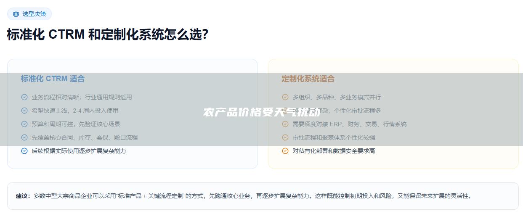Click check icon beside 后续根据实际使用
The width and height of the screenshot is (523, 219).
pos(24,151)
